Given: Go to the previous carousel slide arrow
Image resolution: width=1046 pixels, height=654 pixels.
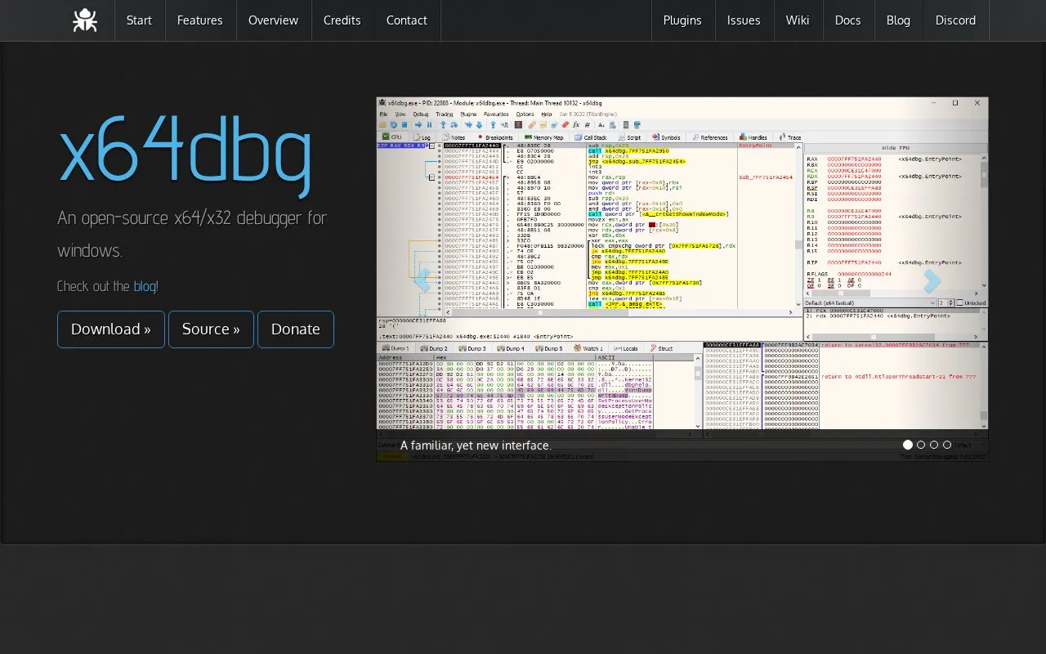Looking at the screenshot, I should 422,280.
